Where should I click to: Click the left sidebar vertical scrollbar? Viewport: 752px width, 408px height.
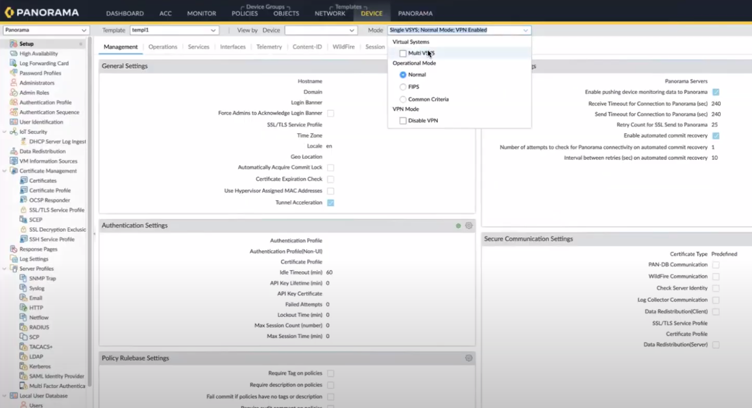(90, 194)
